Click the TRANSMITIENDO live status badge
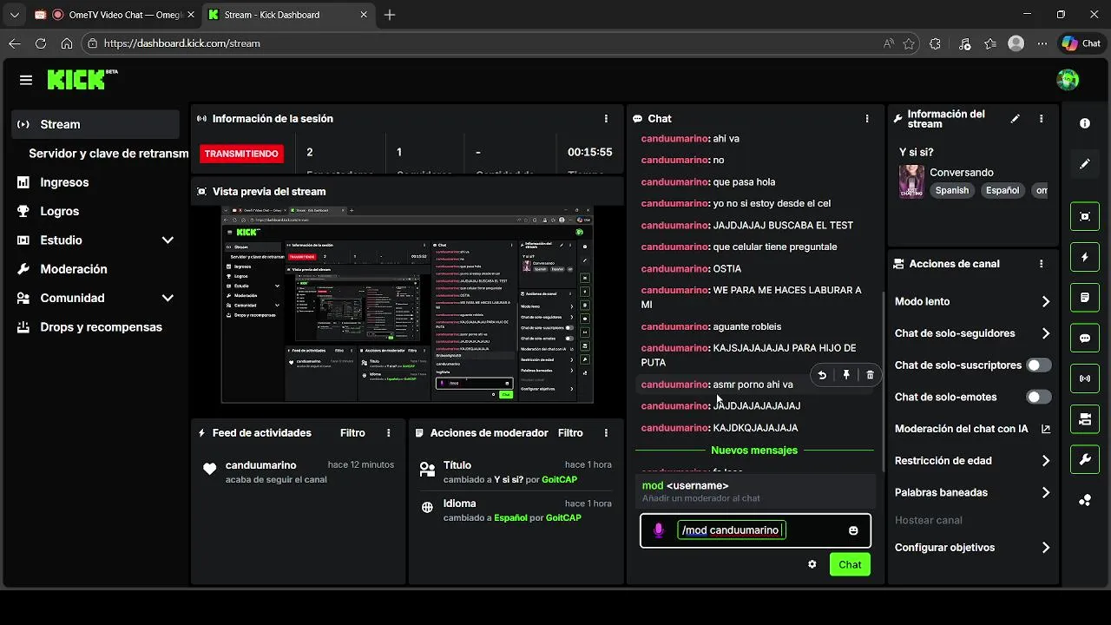The image size is (1111, 625). tap(241, 154)
